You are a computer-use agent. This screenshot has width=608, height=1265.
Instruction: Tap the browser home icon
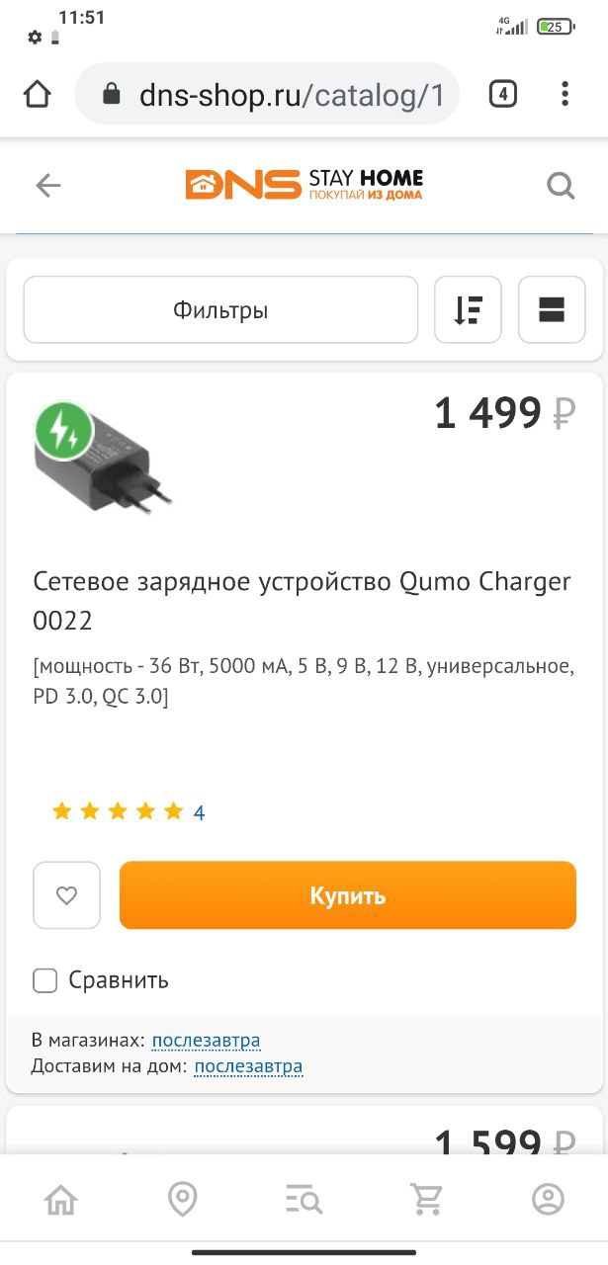tap(37, 95)
